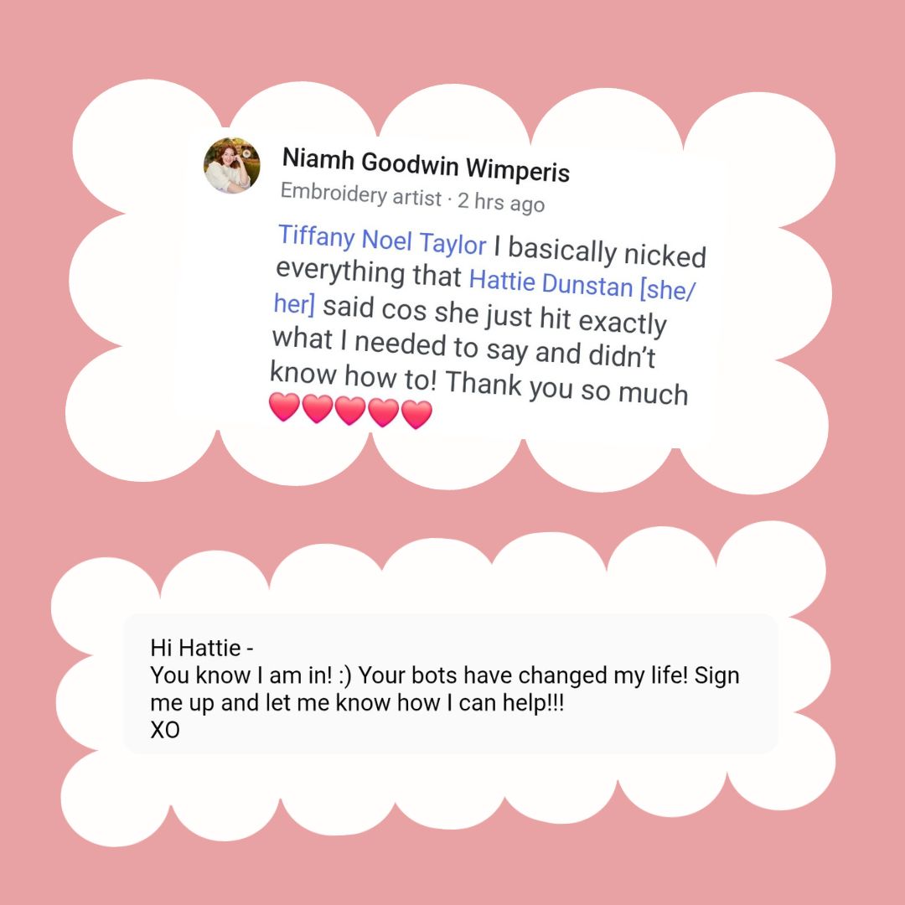Open the Tiffany Noel Taylor mention link
Screen dimensions: 905x905
(x=382, y=240)
